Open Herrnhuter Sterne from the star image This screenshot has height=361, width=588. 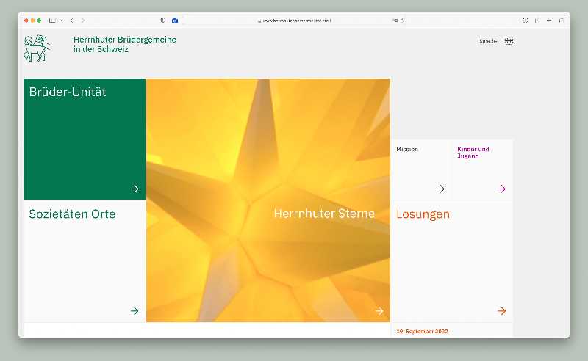[x=324, y=214]
